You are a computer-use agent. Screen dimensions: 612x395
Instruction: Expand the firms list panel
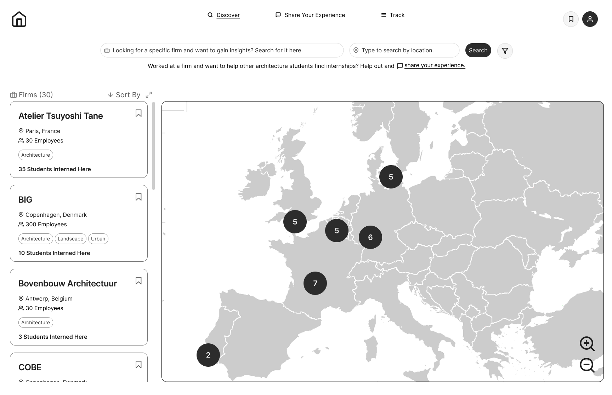149,95
